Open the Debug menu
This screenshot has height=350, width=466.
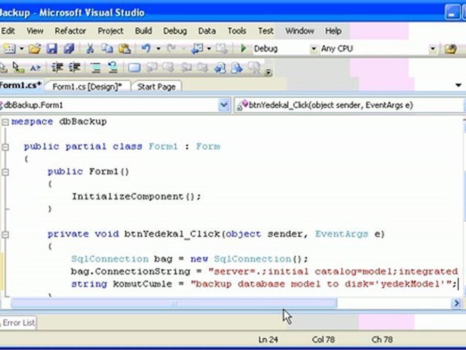click(175, 31)
